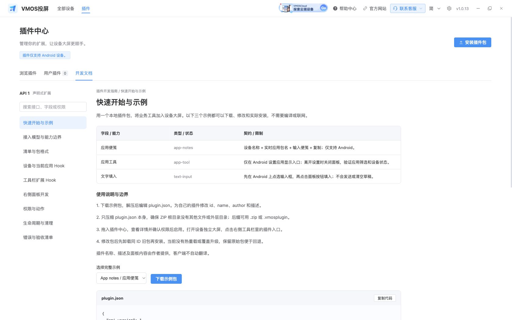Open 工具栏扩展 Hook section
Image resolution: width=512 pixels, height=320 pixels.
53,180
